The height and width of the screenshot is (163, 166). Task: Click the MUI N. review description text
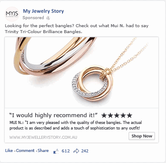[76, 125]
